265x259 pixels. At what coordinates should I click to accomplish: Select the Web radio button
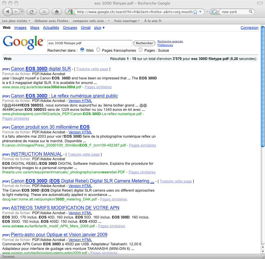pos(82,50)
